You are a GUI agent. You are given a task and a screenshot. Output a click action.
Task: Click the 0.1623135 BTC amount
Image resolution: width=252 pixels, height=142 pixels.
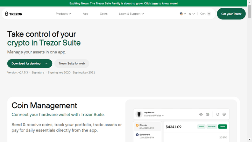click(x=147, y=128)
